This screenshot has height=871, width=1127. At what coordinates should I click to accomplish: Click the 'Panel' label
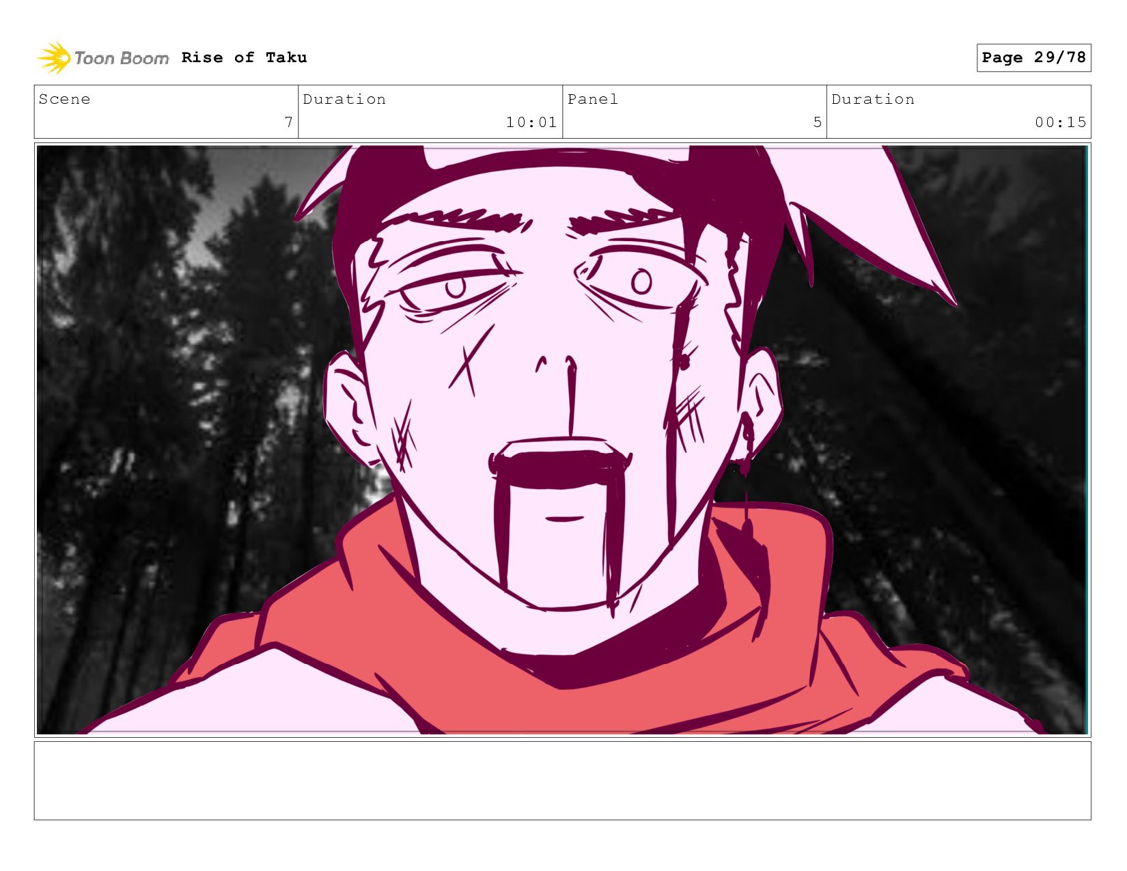point(593,99)
